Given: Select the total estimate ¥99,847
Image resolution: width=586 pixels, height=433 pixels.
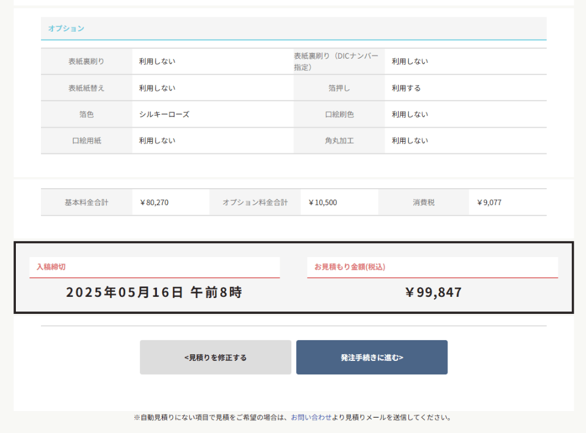Looking at the screenshot, I should 433,292.
